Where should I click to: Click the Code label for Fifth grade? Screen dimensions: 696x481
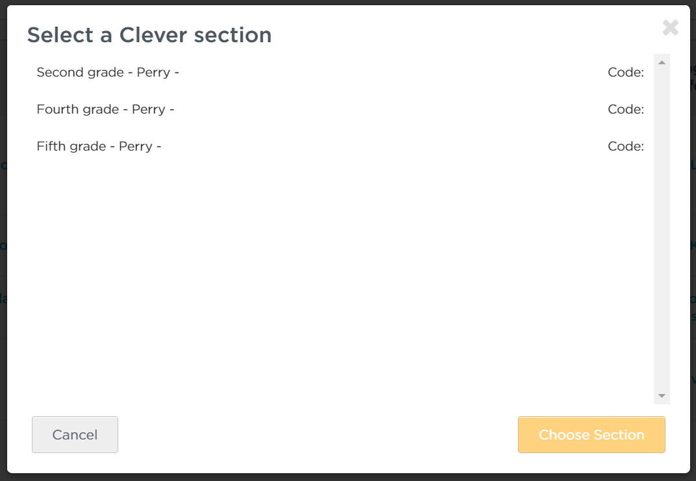tap(626, 146)
